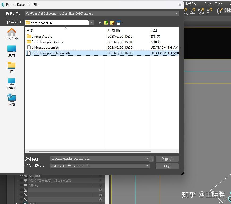
Task: Create a new folder in the dialog
Action: tap(112, 23)
